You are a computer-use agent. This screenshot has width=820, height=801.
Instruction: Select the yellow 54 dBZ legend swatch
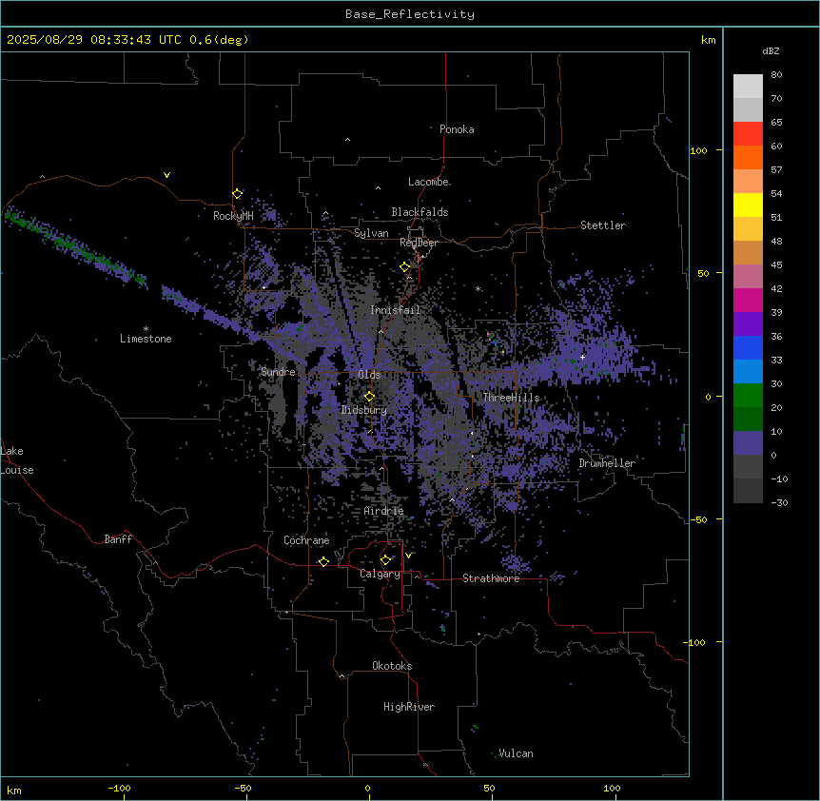tap(748, 205)
